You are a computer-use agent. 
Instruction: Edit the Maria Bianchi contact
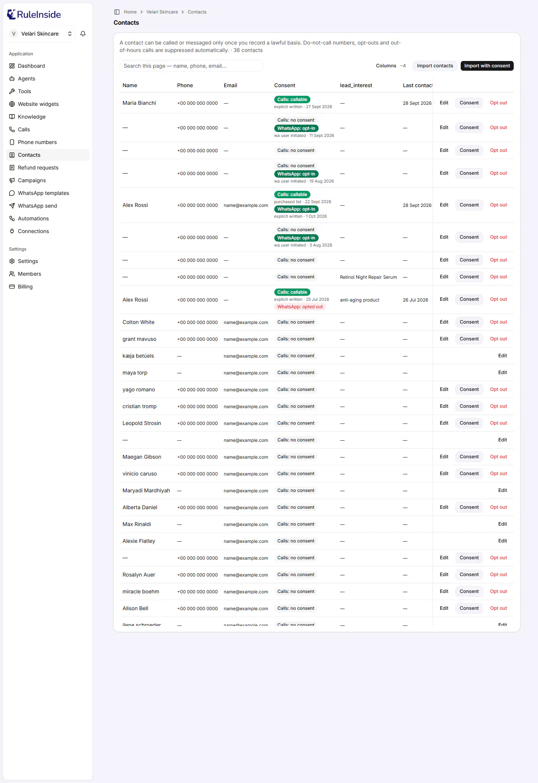pos(444,103)
